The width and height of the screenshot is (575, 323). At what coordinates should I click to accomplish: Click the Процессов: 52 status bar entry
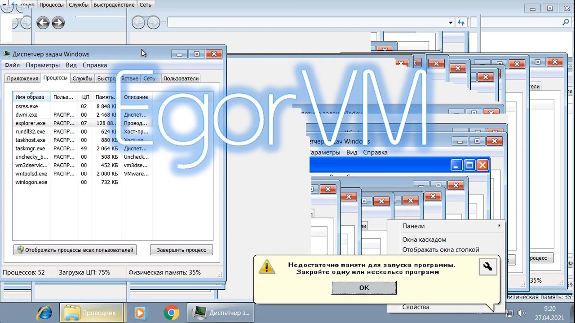coord(24,272)
